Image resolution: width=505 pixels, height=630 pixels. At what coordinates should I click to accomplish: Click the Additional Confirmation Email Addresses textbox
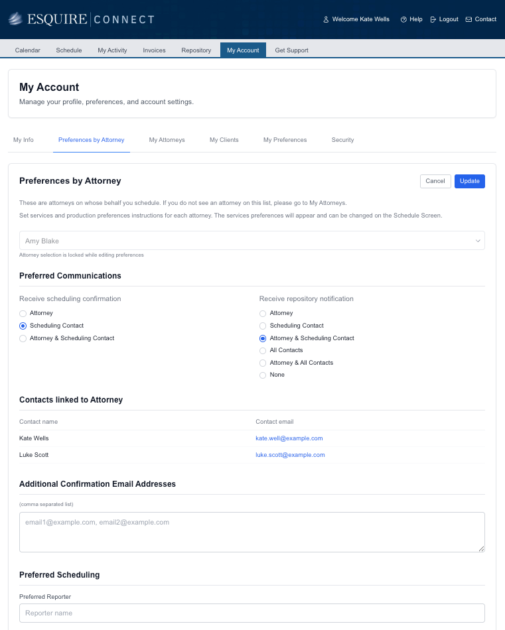coord(252,532)
